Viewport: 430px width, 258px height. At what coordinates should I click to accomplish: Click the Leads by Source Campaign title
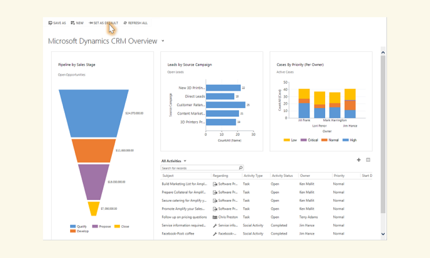[190, 64]
